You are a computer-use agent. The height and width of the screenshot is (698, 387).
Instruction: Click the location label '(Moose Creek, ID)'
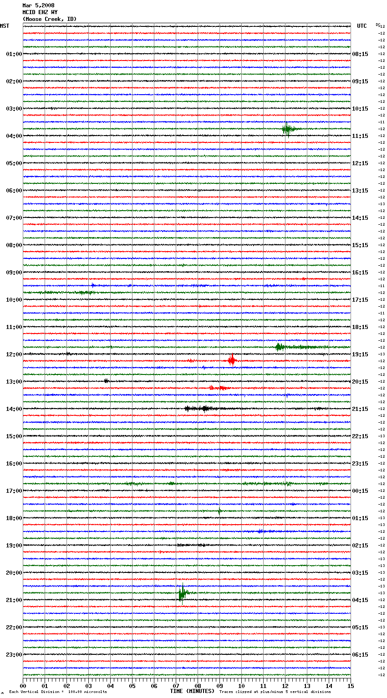tap(50, 19)
